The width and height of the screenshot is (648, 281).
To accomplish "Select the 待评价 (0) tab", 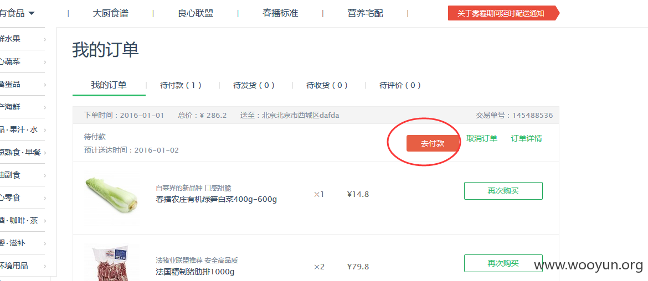I will pos(400,85).
